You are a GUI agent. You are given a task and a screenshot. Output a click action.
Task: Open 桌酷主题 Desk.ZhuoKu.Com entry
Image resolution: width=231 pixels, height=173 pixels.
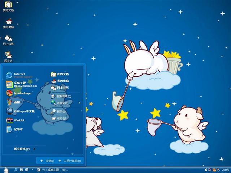point(22,84)
